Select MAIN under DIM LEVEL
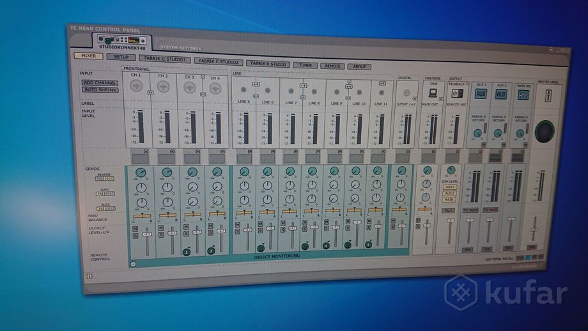588x331 pixels. (x=449, y=200)
